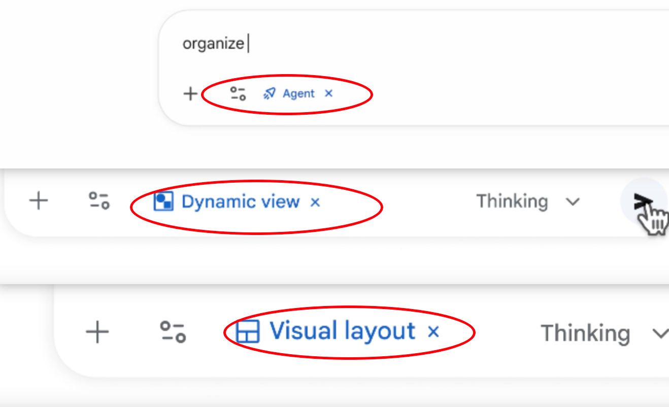This screenshot has width=669, height=407.
Task: Select the Visual layout chip label
Action: 343,331
